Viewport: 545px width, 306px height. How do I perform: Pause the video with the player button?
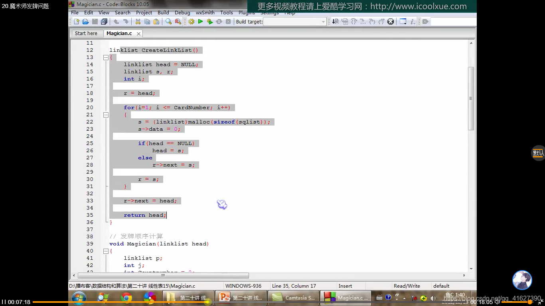click(x=4, y=302)
